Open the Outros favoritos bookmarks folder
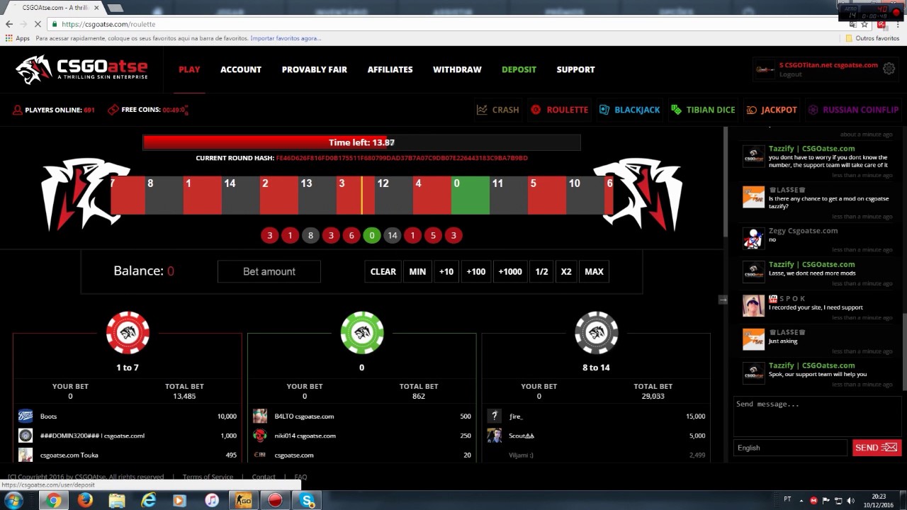Screen dimensions: 907x510 click(873, 38)
